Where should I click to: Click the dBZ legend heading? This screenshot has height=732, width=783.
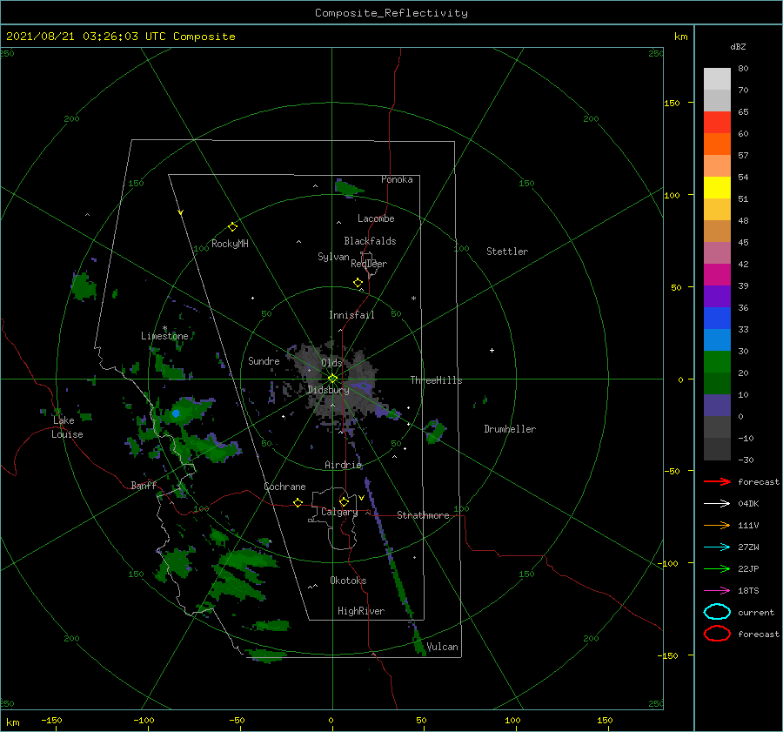[x=738, y=47]
